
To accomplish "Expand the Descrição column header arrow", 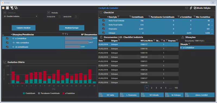I will 108,17.
